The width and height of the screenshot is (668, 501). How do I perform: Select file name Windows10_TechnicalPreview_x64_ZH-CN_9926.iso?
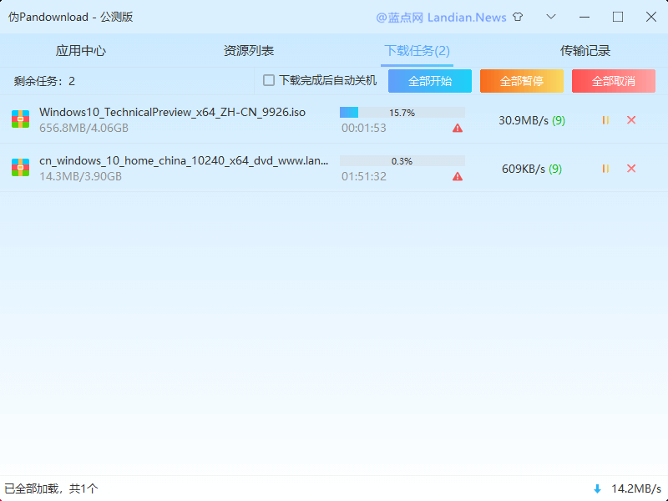[x=173, y=113]
